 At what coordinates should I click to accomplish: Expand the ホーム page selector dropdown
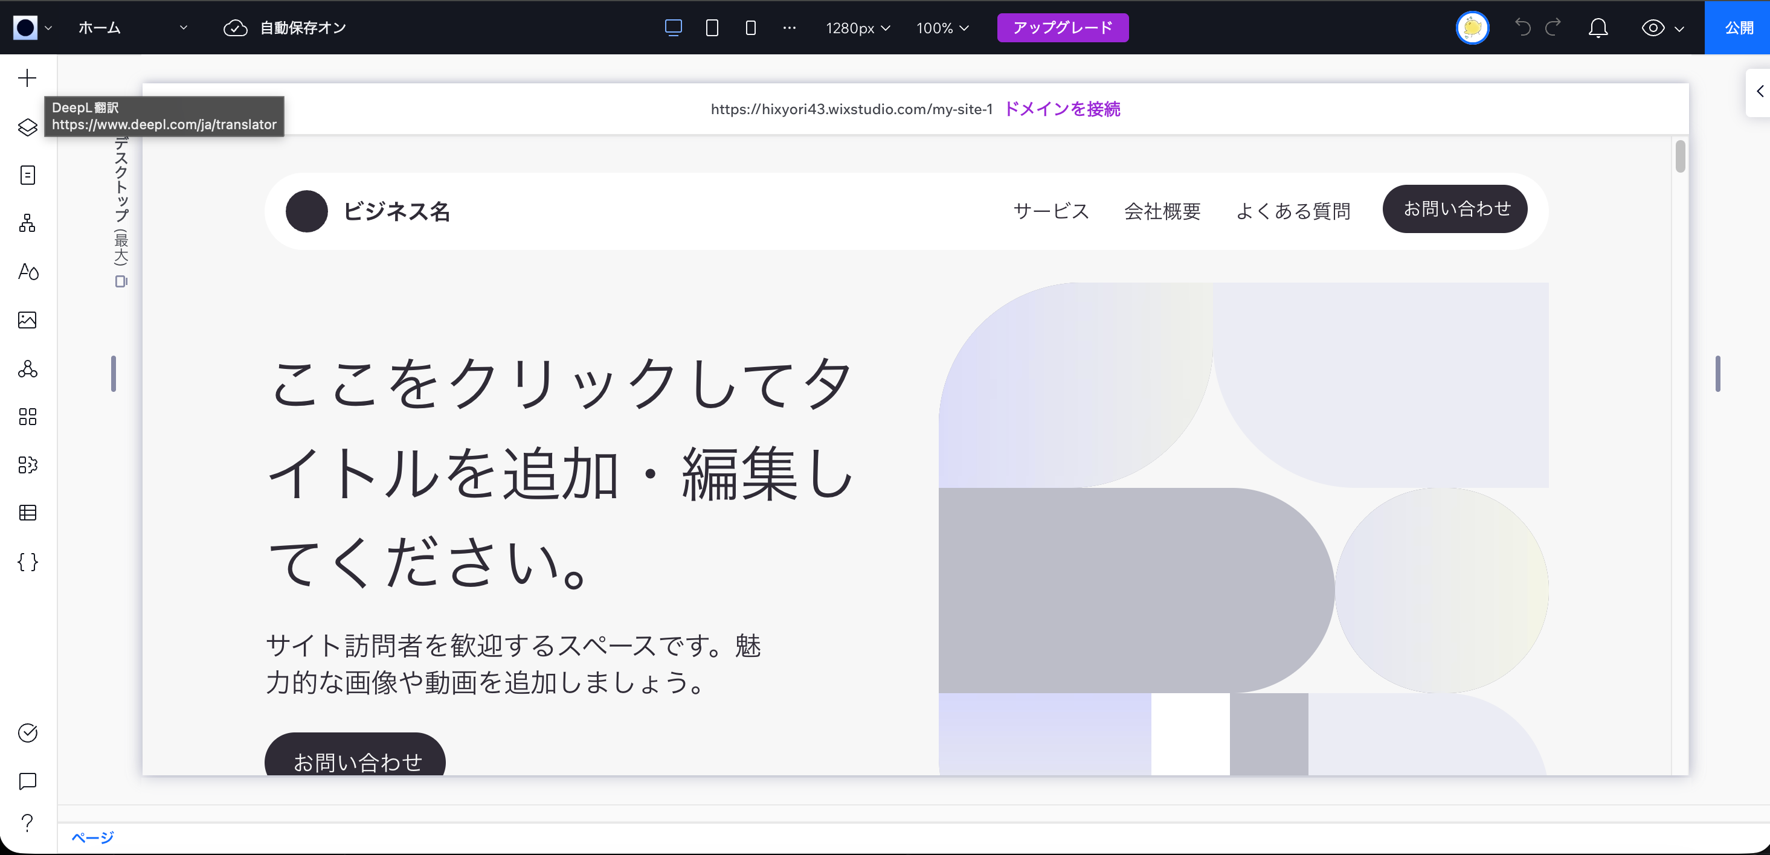[x=133, y=27]
